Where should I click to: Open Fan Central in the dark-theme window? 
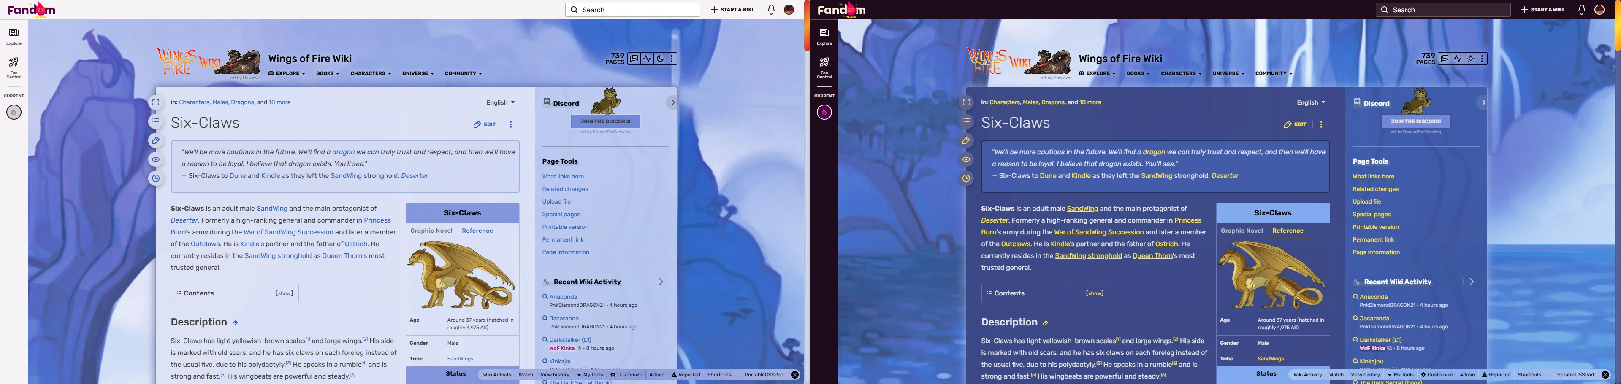824,68
